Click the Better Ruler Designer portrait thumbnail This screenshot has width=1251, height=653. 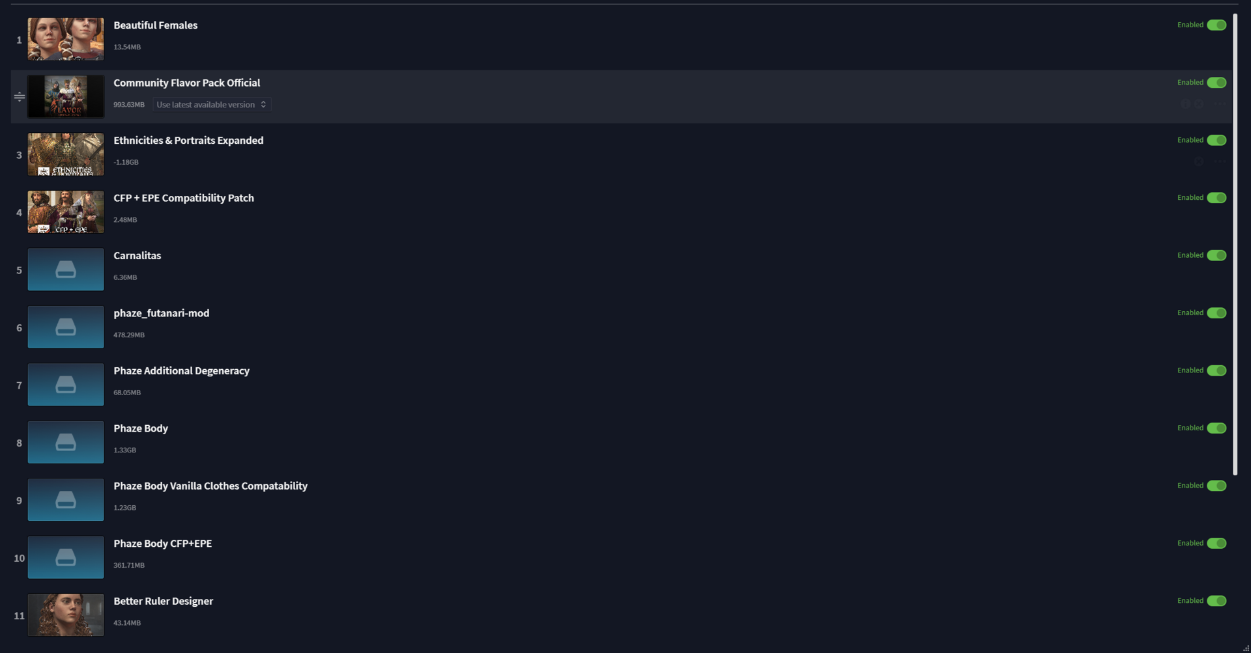pyautogui.click(x=66, y=615)
